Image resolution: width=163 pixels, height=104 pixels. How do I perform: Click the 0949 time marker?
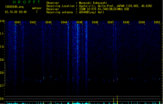(x=142, y=22)
